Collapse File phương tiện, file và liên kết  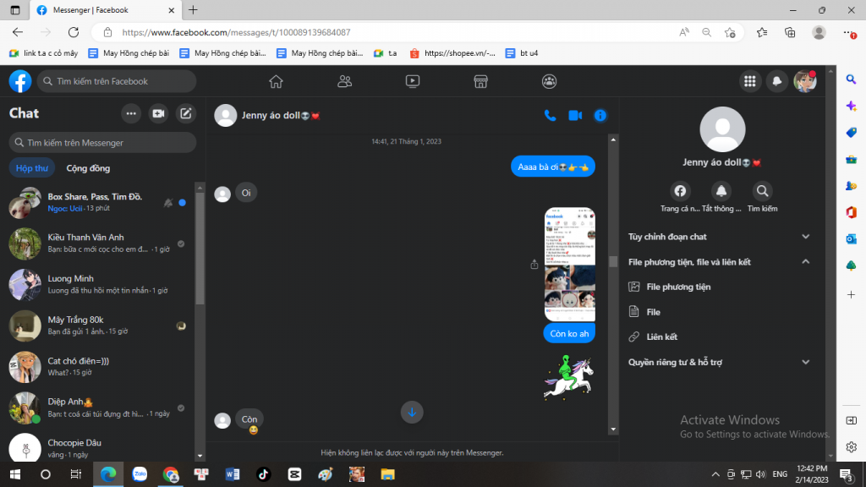pyautogui.click(x=805, y=262)
